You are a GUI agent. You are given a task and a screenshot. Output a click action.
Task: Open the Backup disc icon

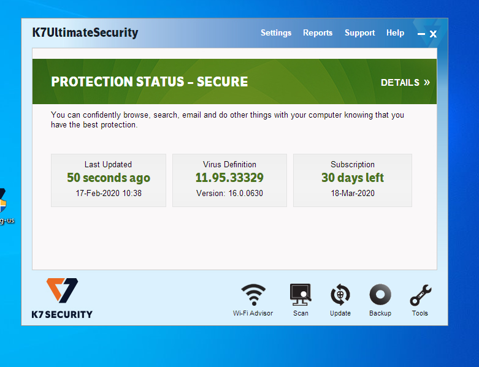tap(380, 295)
